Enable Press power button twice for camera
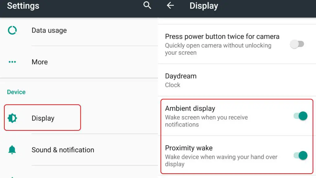 (x=297, y=44)
